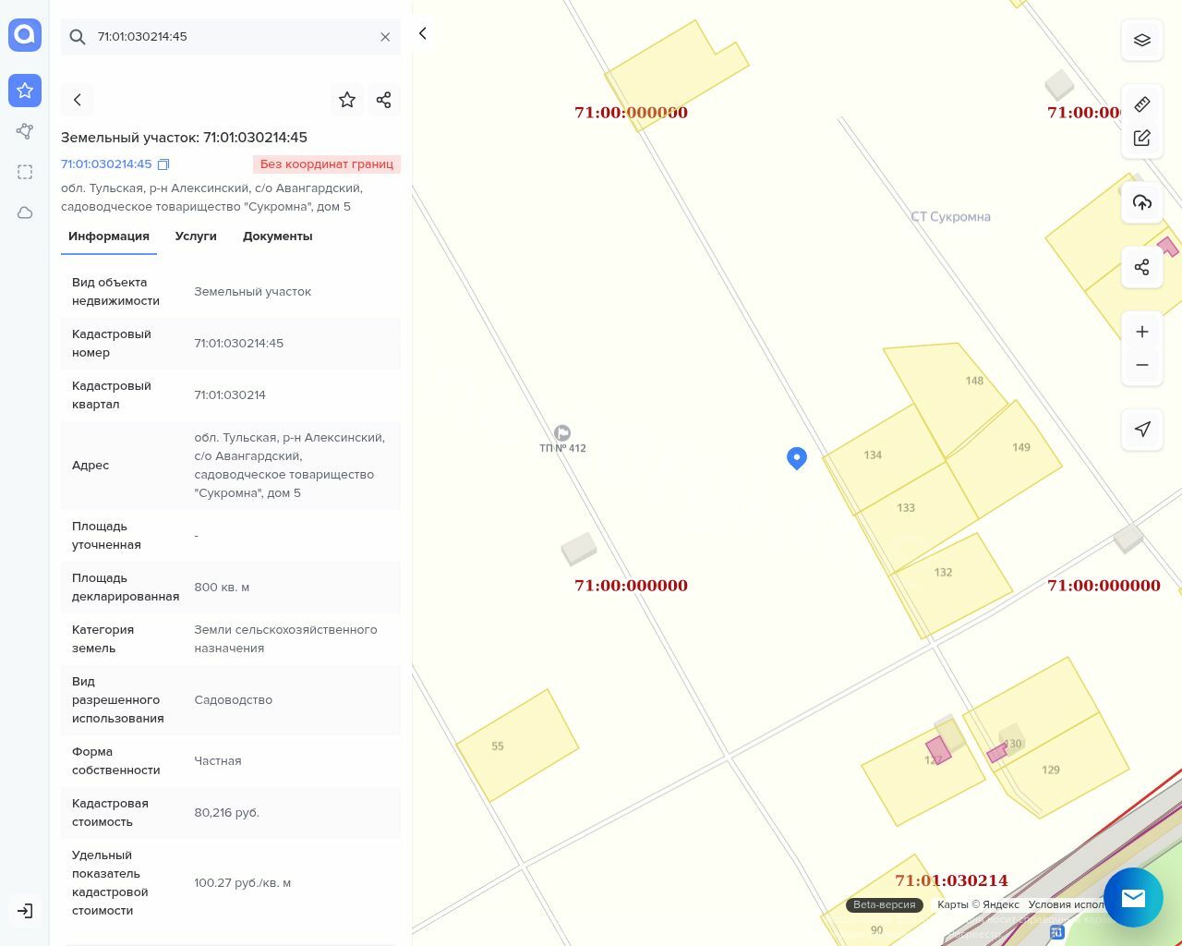Open the Документы tab

coord(277,236)
